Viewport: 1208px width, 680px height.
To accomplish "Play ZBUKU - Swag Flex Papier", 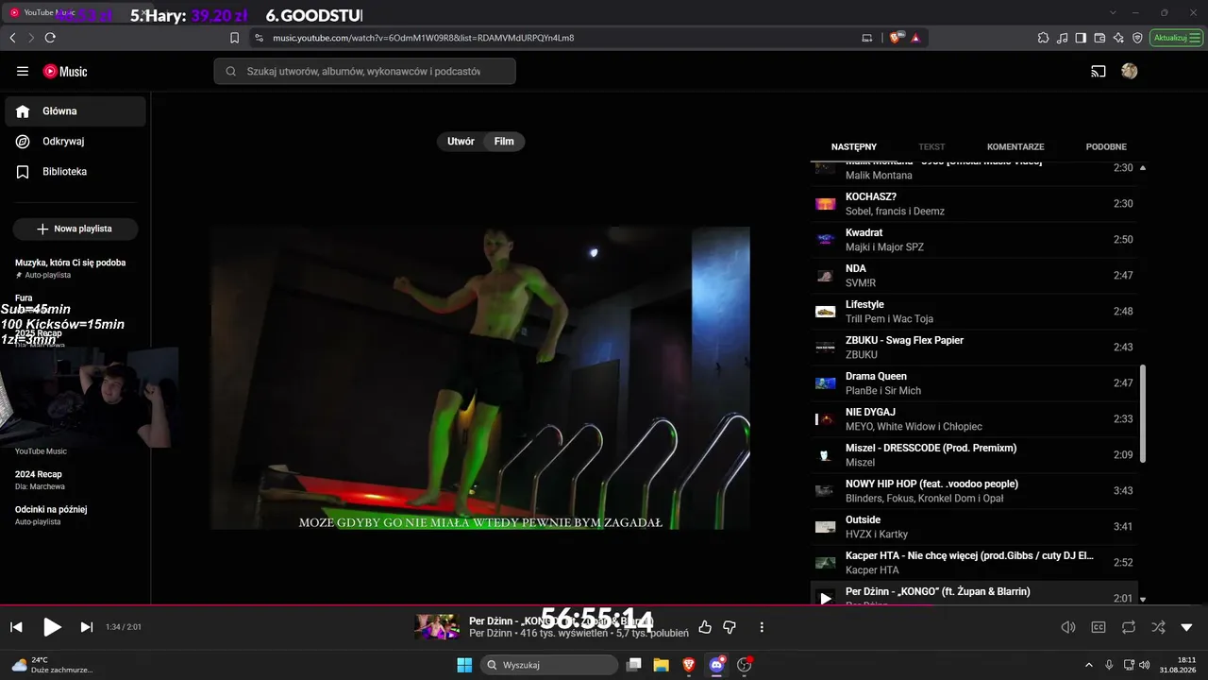I will pyautogui.click(x=975, y=348).
